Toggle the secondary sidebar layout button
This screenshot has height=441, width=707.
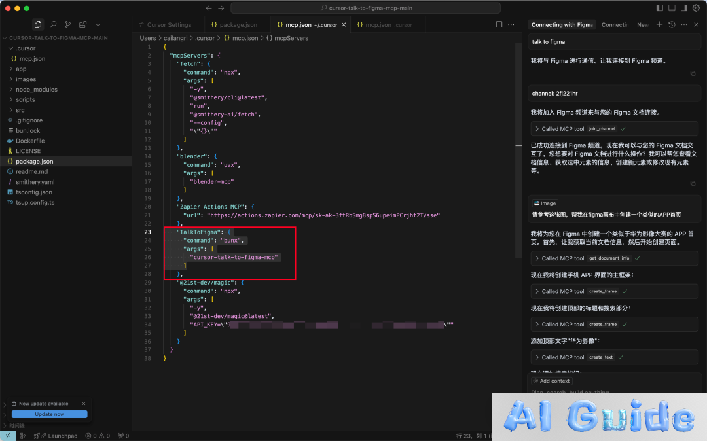tap(684, 8)
